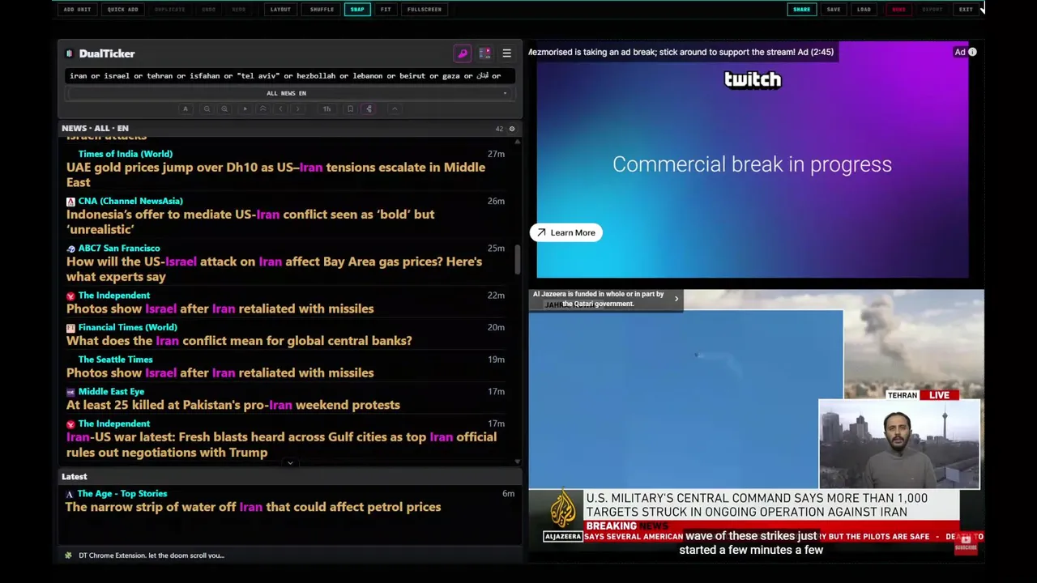Screen dimensions: 1037x583
Task: Click the 42 item count in news header
Action: [x=499, y=129]
